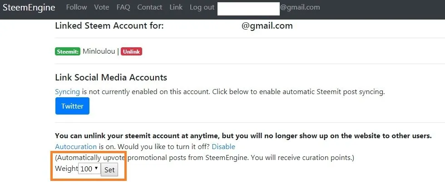Open the Contact page
Viewport: 445px width, 185px height.
point(149,7)
